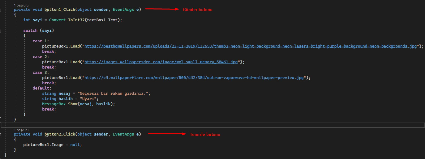Click the 'case 2:' label
425x159 pixels.
point(41,57)
